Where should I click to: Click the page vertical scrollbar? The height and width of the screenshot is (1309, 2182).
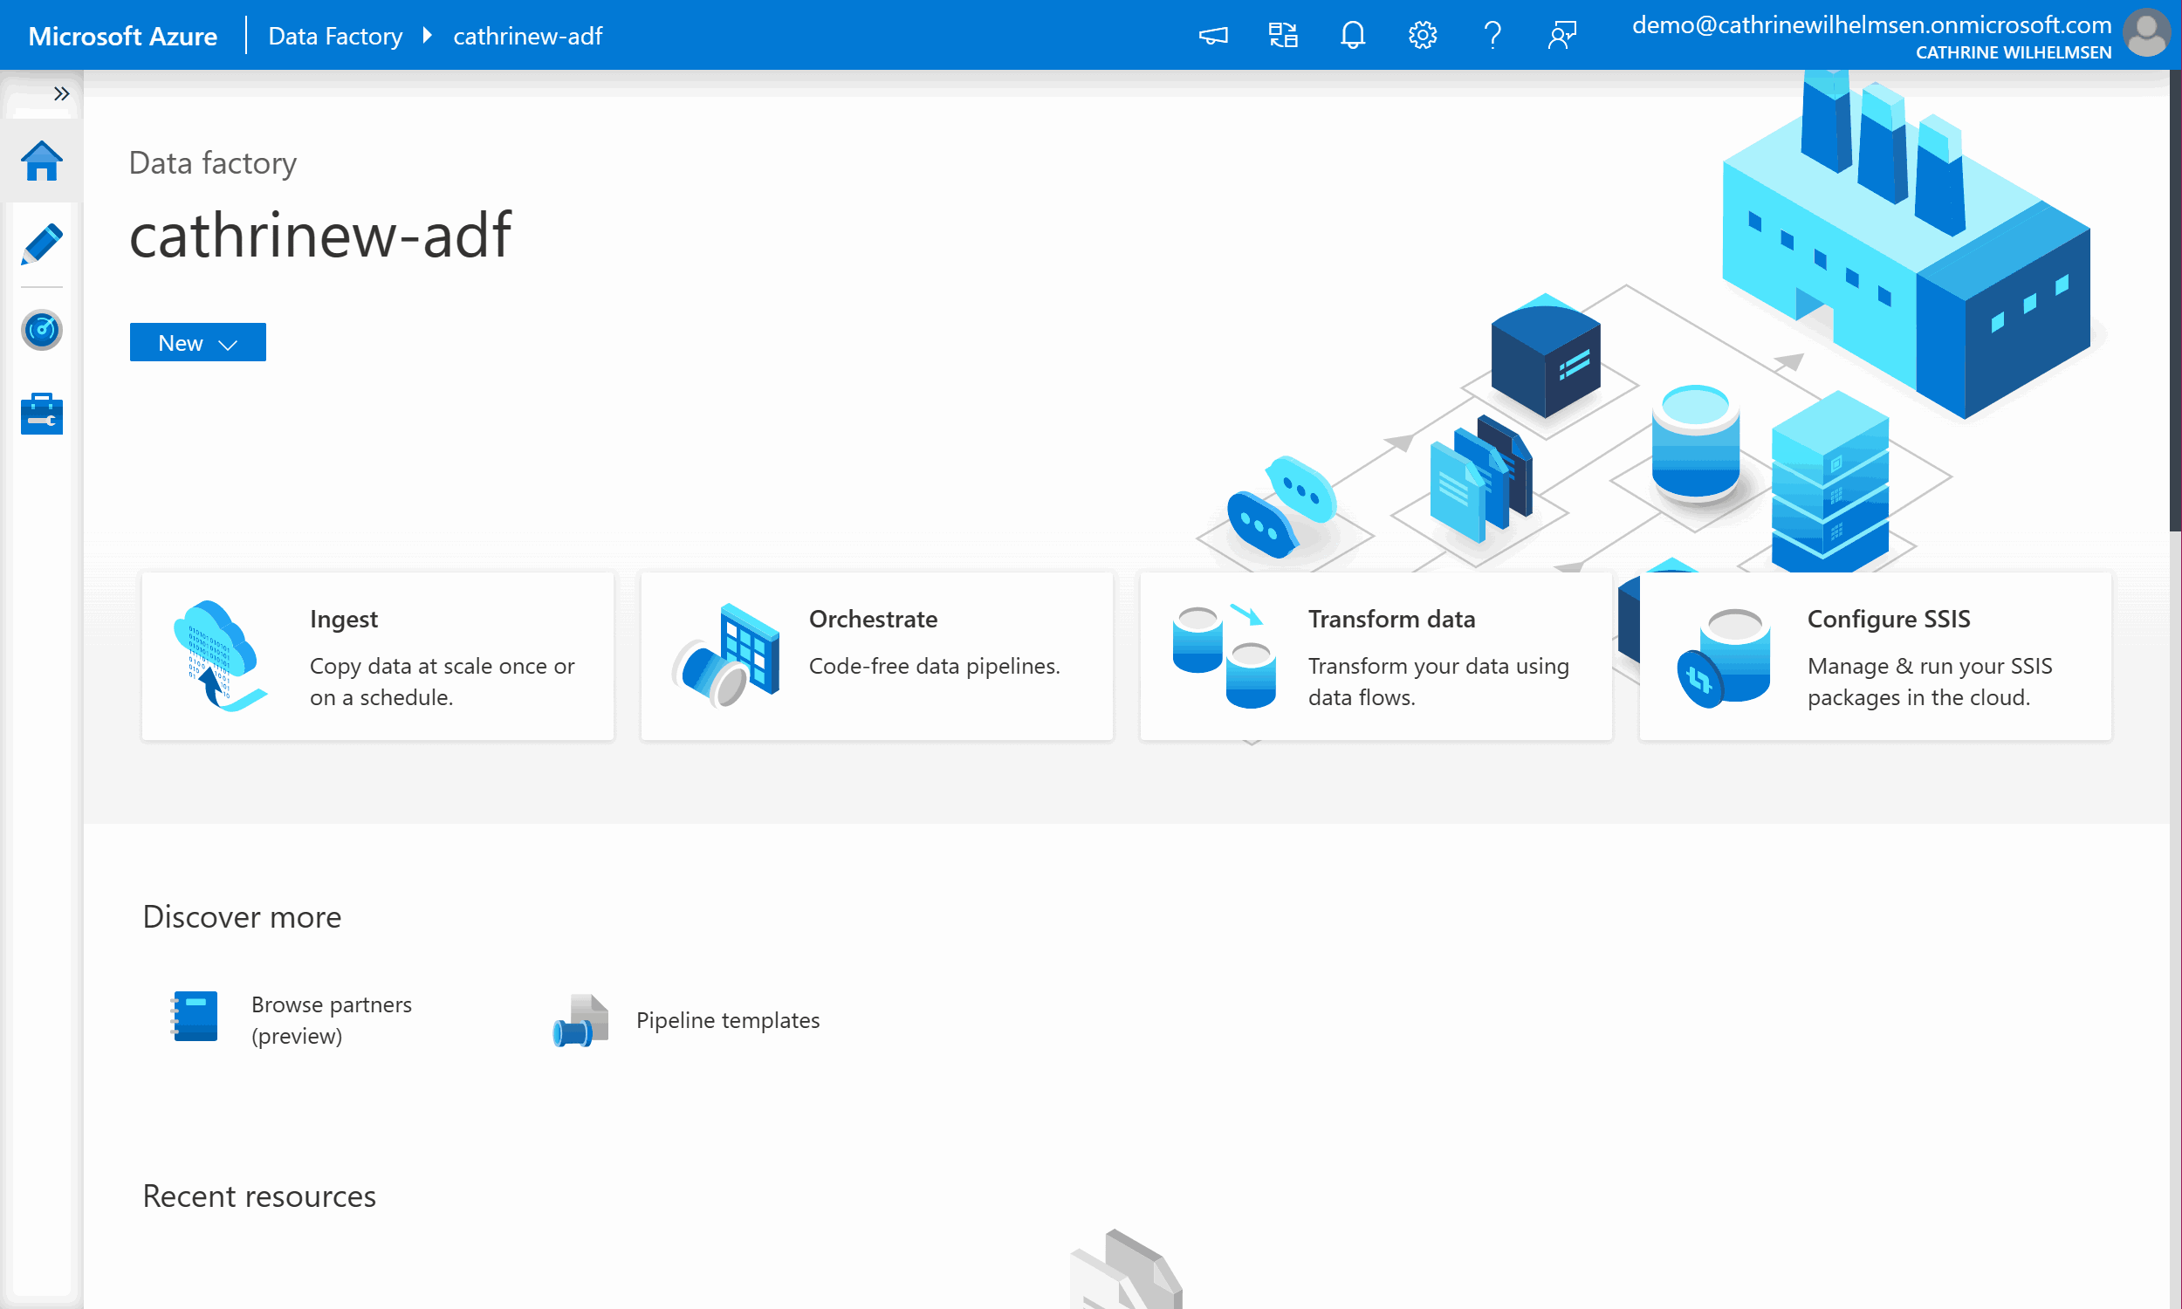(x=2174, y=300)
